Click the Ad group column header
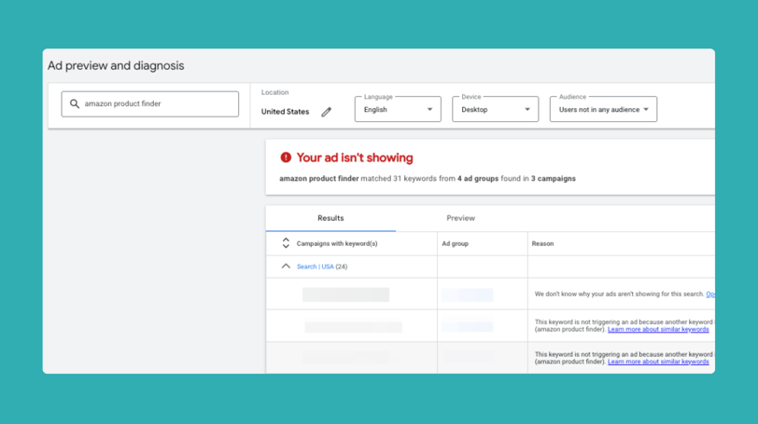This screenshot has height=424, width=758. click(455, 243)
